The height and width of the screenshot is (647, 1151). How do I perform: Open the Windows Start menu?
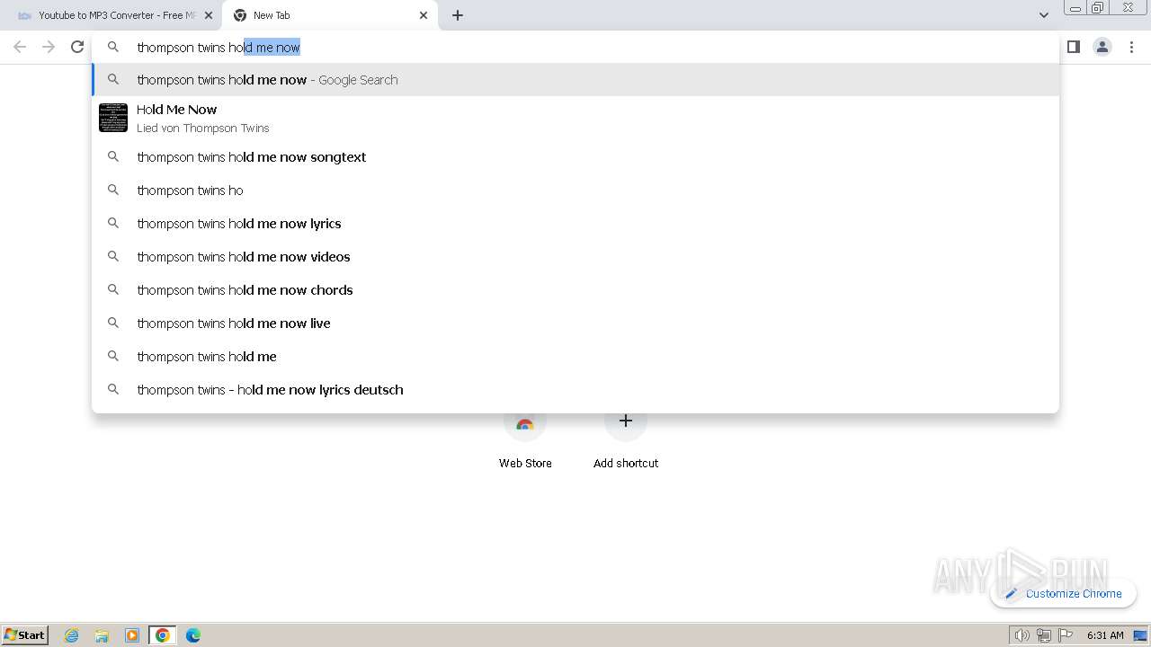(25, 634)
